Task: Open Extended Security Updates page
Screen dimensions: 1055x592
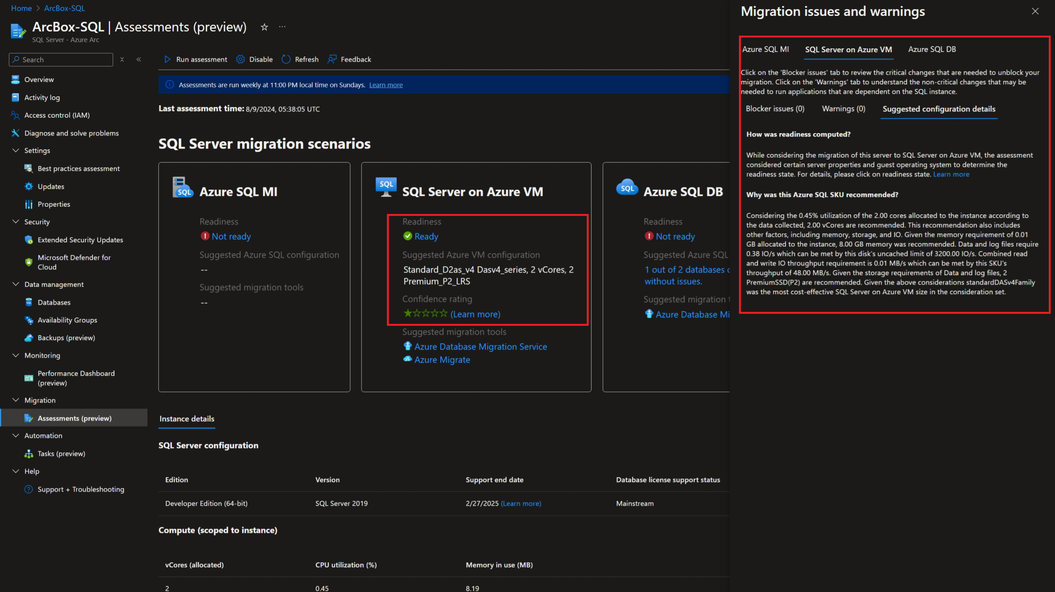Action: tap(80, 240)
